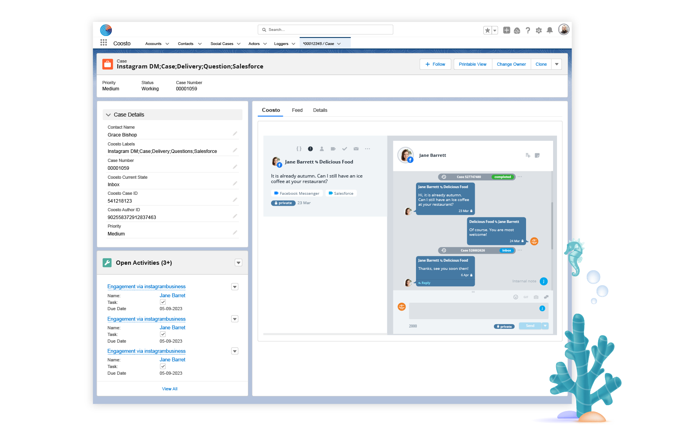The width and height of the screenshot is (689, 440).
Task: Click the exclamation priority icon
Action: [310, 149]
